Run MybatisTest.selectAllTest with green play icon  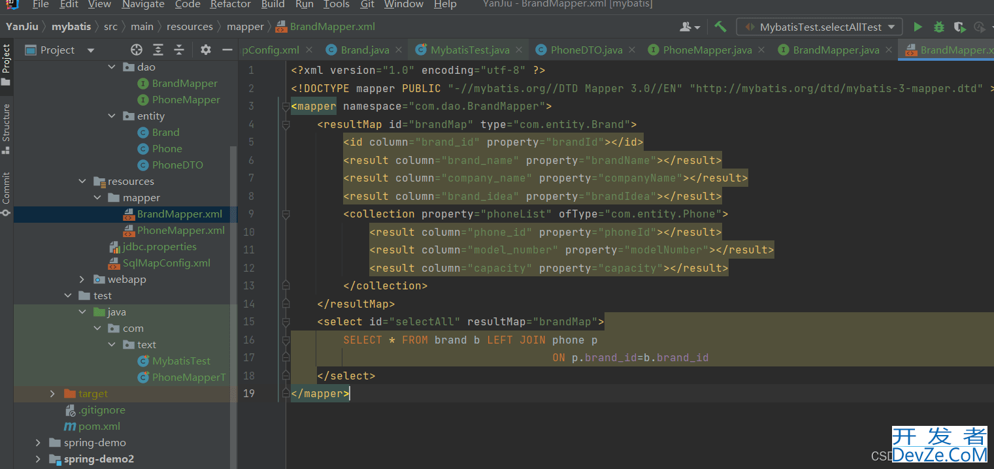[918, 27]
